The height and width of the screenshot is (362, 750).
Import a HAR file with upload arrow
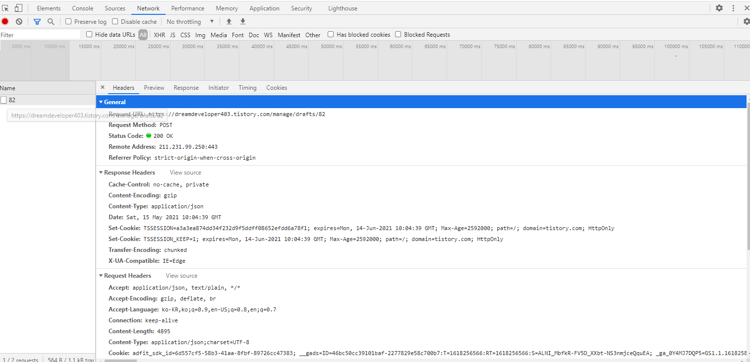coord(229,21)
